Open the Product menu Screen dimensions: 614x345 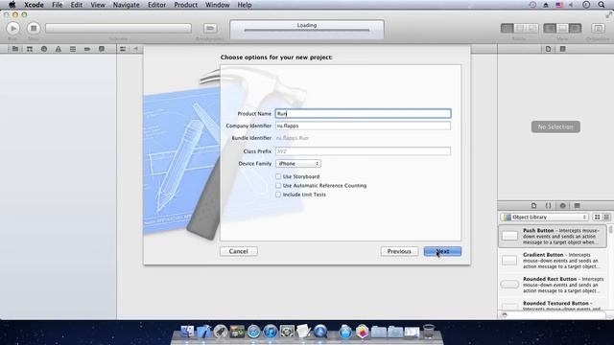click(185, 5)
